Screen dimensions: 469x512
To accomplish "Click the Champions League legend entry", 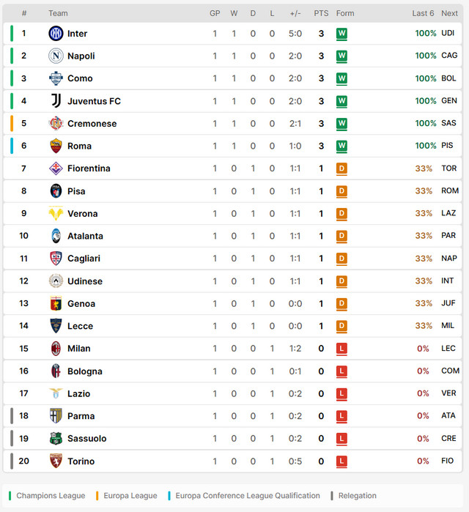I will click(x=50, y=496).
